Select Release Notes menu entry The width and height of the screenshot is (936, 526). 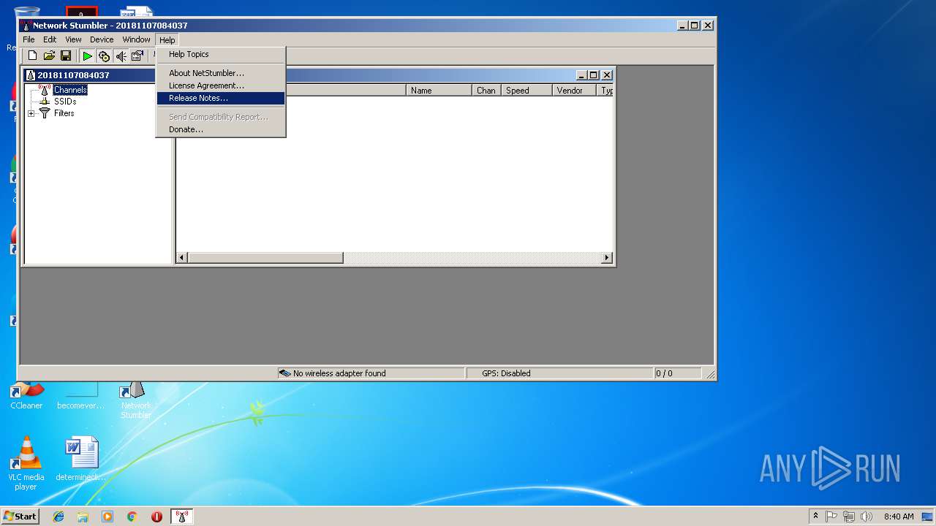[x=220, y=98]
